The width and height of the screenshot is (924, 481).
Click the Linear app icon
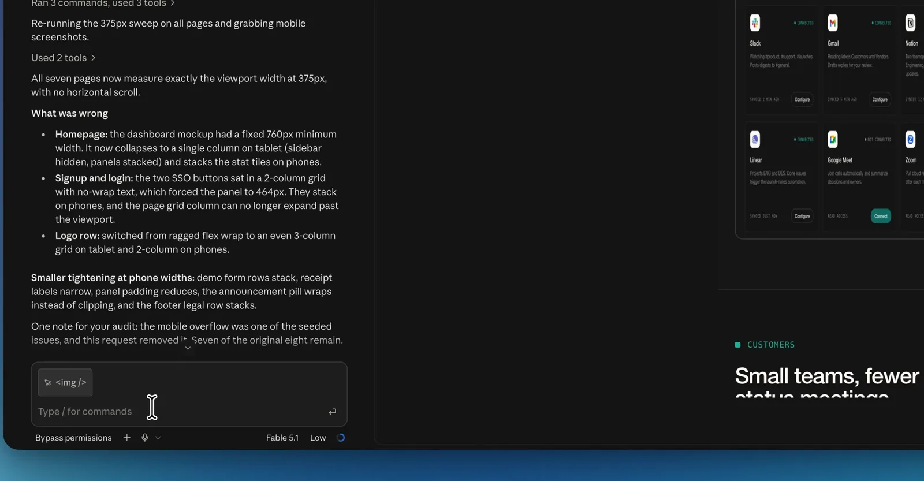coord(755,139)
